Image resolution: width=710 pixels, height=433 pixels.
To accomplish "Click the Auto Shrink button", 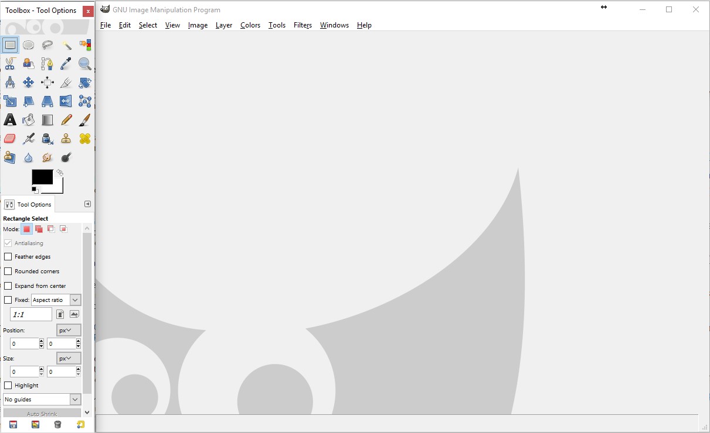I will [x=42, y=414].
